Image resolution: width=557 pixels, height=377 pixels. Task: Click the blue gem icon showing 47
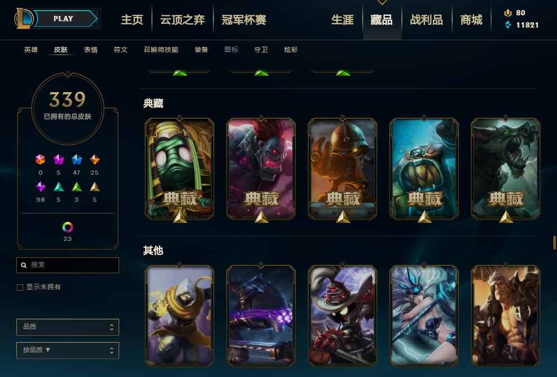[76, 159]
